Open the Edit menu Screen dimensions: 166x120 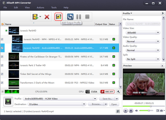point(16,8)
